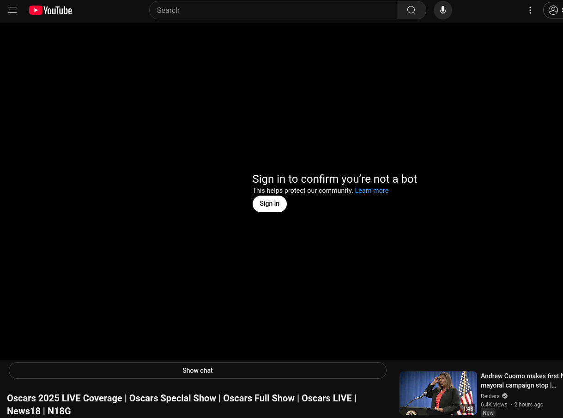This screenshot has height=418, width=563.
Task: Click the Show chat button
Action: pyautogui.click(x=198, y=370)
